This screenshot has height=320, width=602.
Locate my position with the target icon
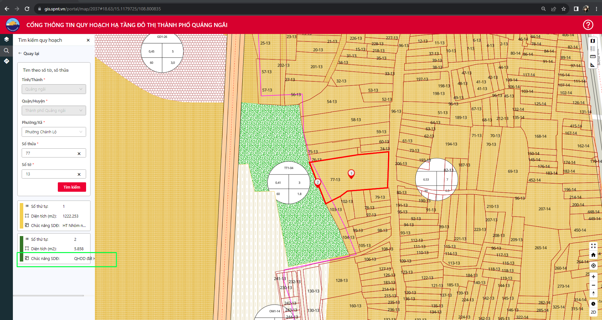[x=593, y=266]
